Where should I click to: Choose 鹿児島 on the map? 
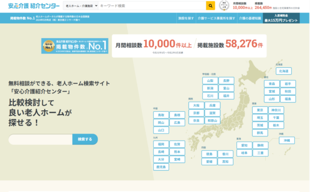tap(161, 167)
